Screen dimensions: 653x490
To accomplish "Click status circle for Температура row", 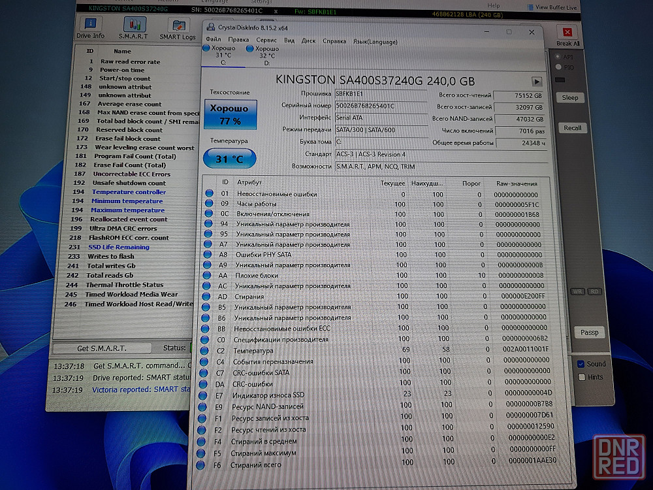I will coord(204,350).
